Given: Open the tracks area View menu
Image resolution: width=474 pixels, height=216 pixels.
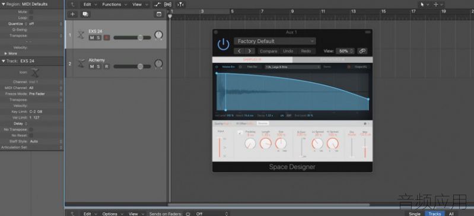Looking at the screenshot, I should coord(140,5).
